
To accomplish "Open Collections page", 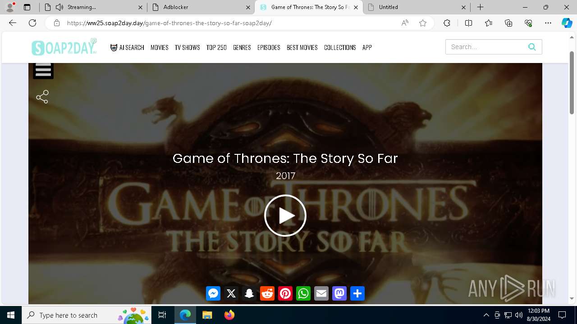I will (340, 47).
